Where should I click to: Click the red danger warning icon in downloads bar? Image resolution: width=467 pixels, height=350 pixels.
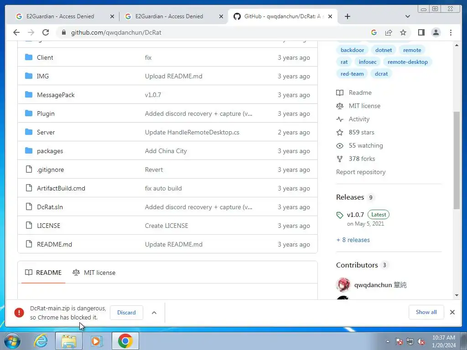[x=19, y=313]
